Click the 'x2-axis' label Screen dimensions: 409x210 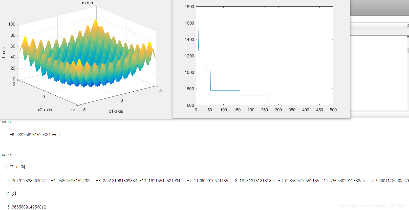45,110
